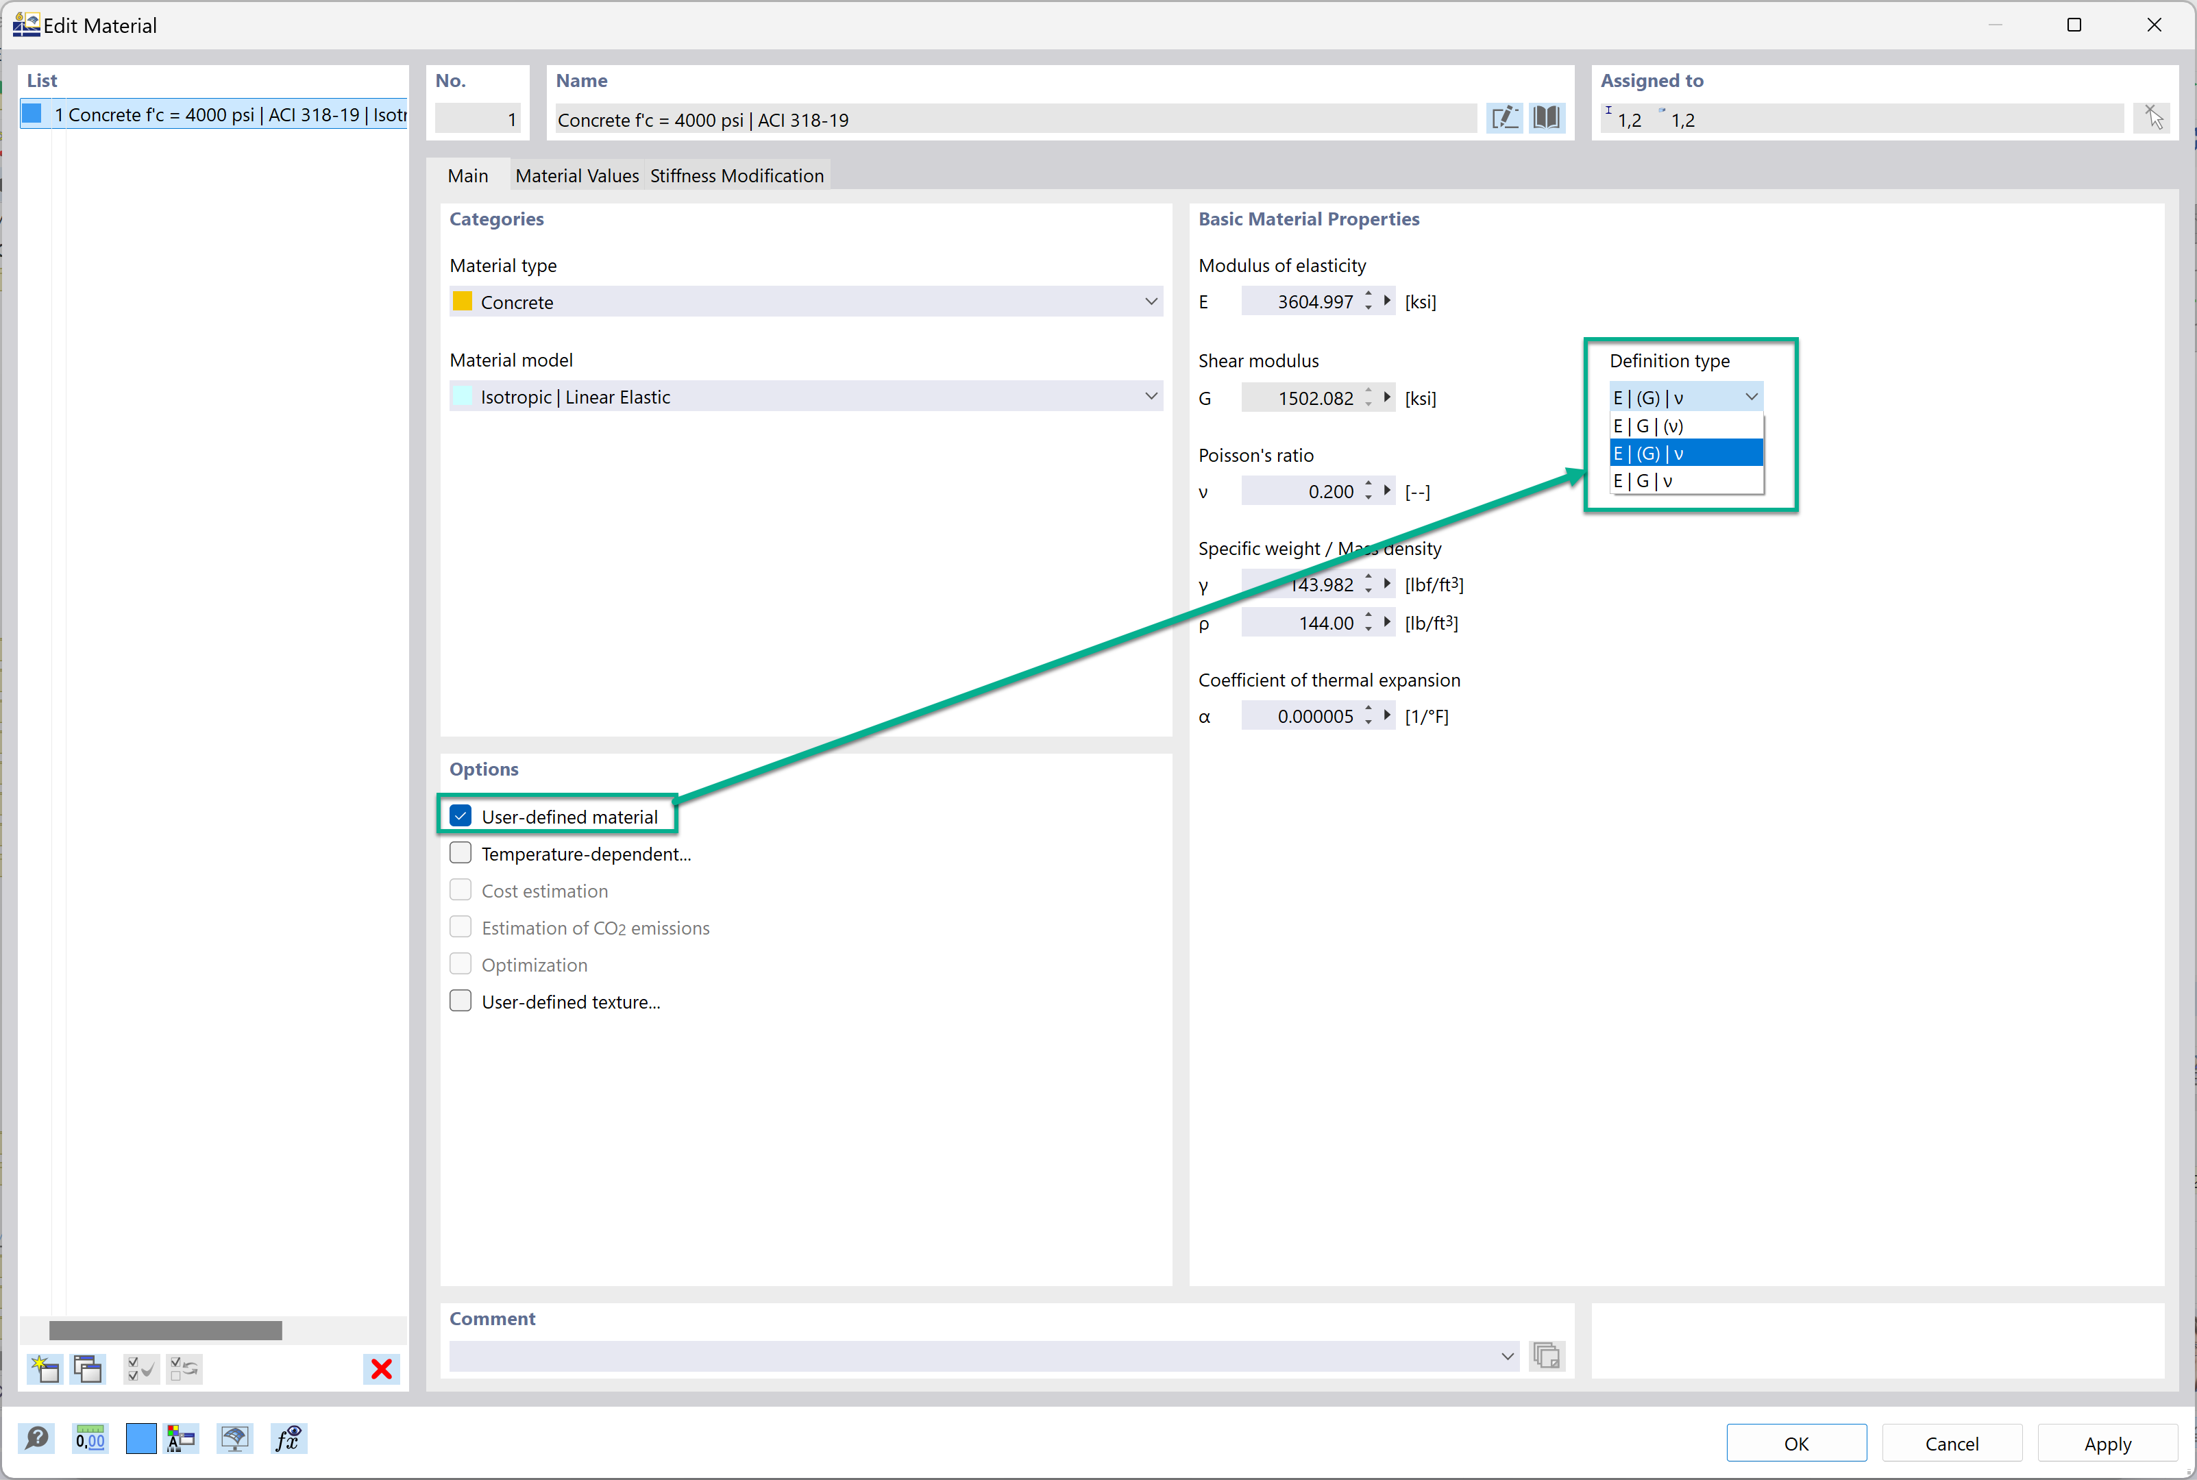Open the material library book icon
Image resolution: width=2197 pixels, height=1480 pixels.
1547,117
